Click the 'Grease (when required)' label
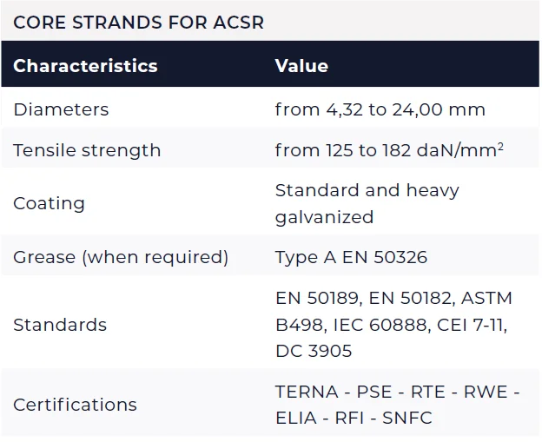This screenshot has width=542, height=442. click(121, 257)
